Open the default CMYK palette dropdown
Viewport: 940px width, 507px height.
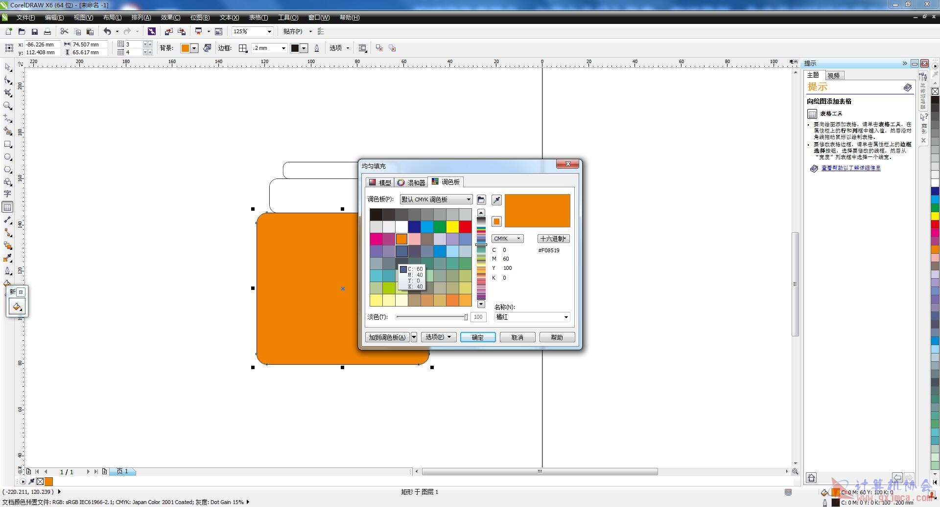436,199
